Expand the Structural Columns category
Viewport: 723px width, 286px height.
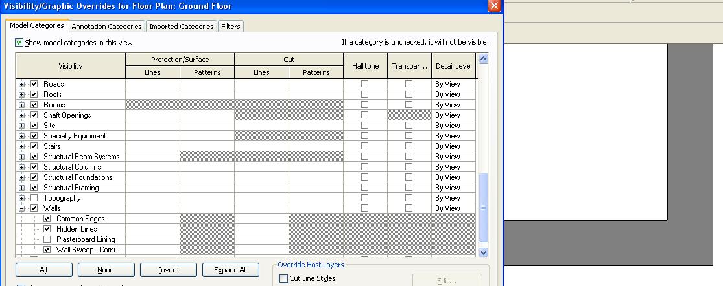[22, 167]
